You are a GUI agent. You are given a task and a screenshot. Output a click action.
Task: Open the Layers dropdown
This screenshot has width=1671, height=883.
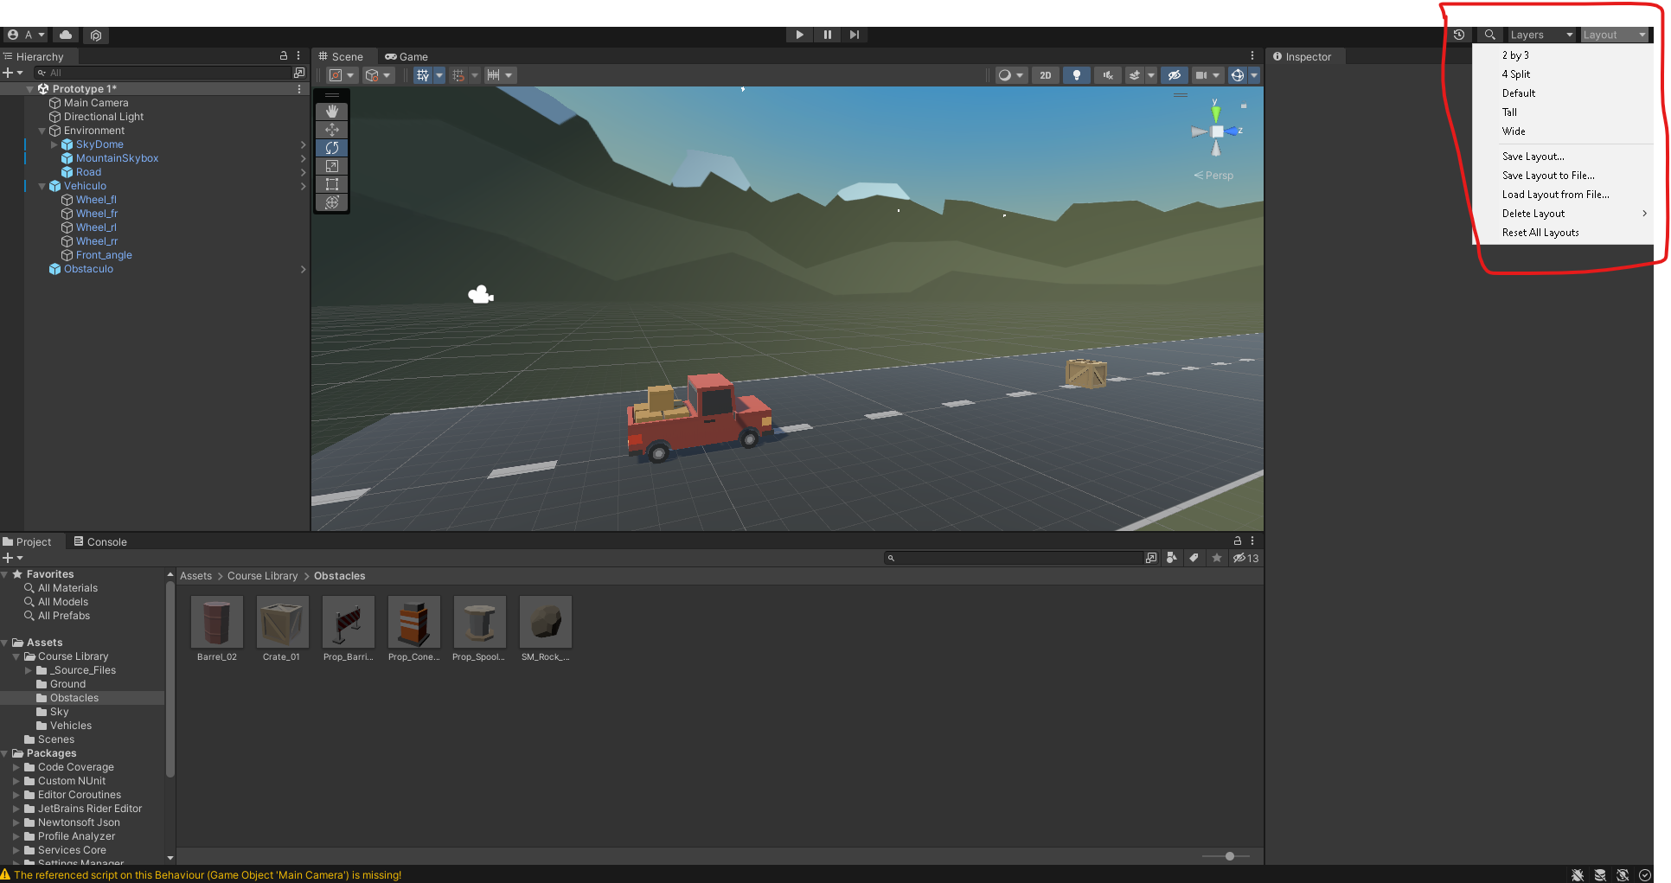pos(1540,35)
